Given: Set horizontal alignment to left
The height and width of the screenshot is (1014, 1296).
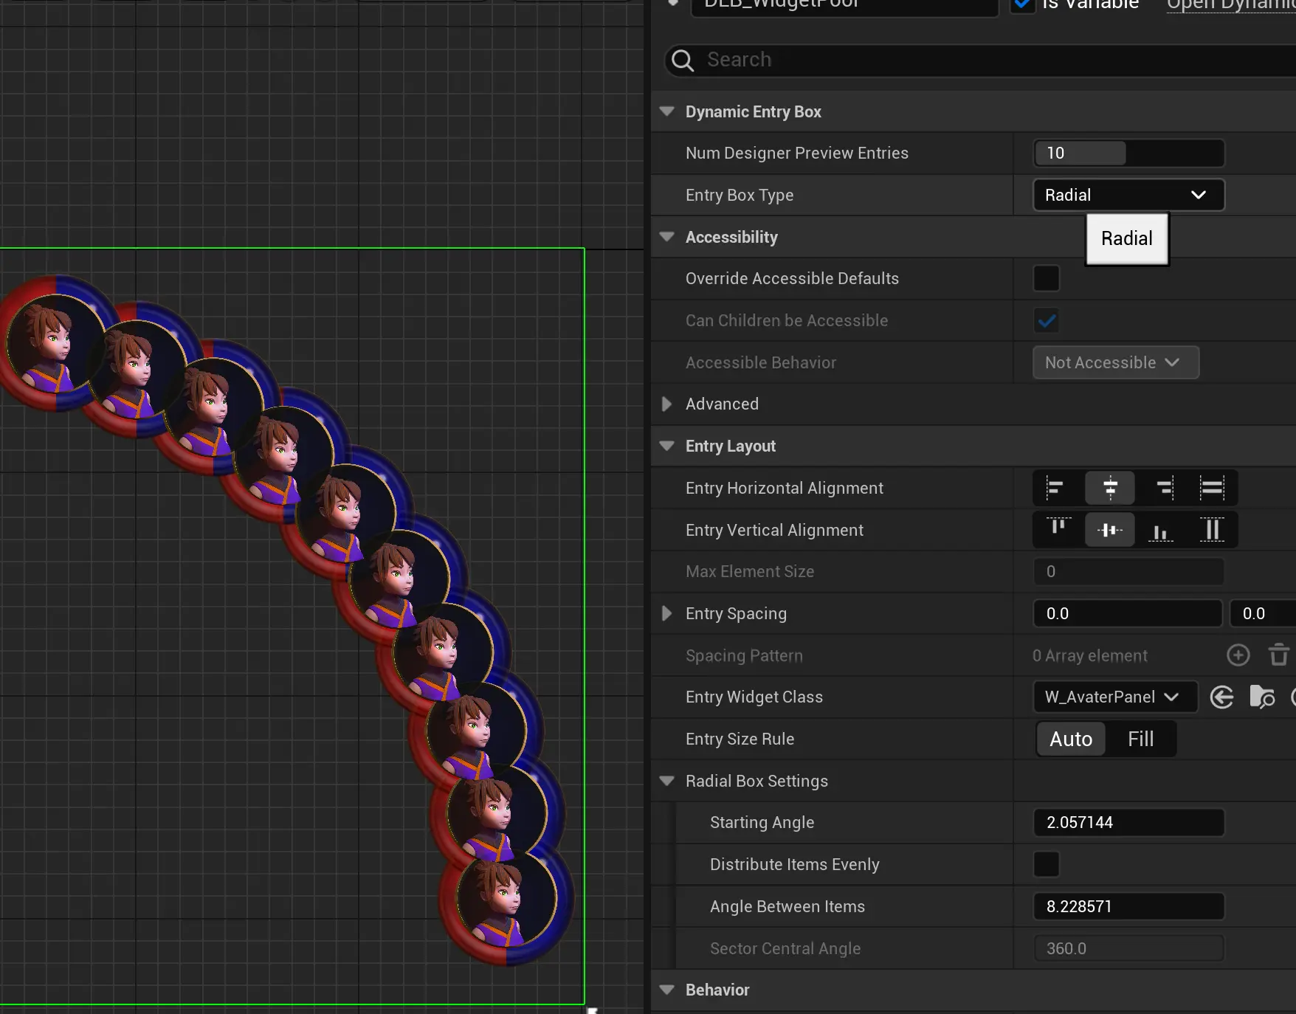Looking at the screenshot, I should [x=1055, y=488].
